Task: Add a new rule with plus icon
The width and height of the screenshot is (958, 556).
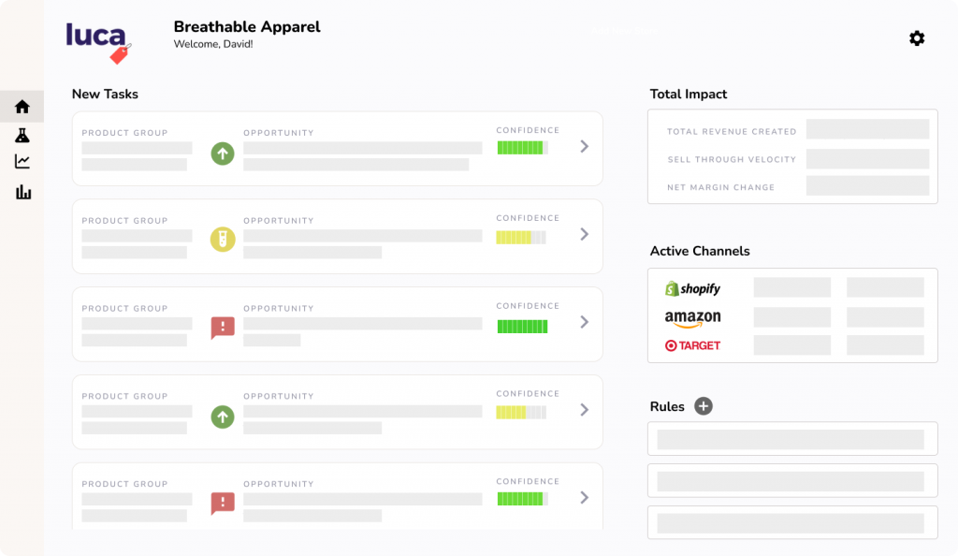Action: point(704,406)
